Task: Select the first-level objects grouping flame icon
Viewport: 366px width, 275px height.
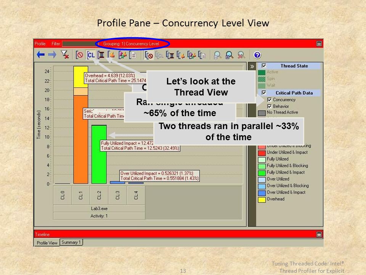Action: tap(112, 55)
